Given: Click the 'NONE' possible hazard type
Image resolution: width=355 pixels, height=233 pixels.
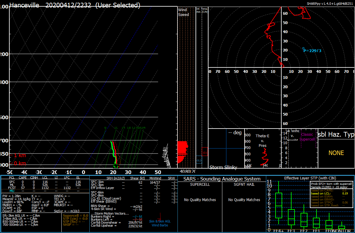Looking at the screenshot, I should tap(336, 153).
